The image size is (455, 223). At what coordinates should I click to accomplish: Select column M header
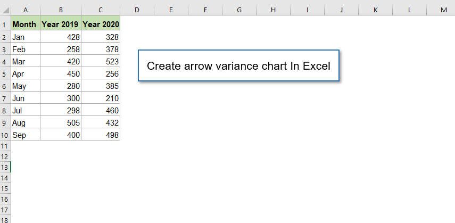point(443,10)
